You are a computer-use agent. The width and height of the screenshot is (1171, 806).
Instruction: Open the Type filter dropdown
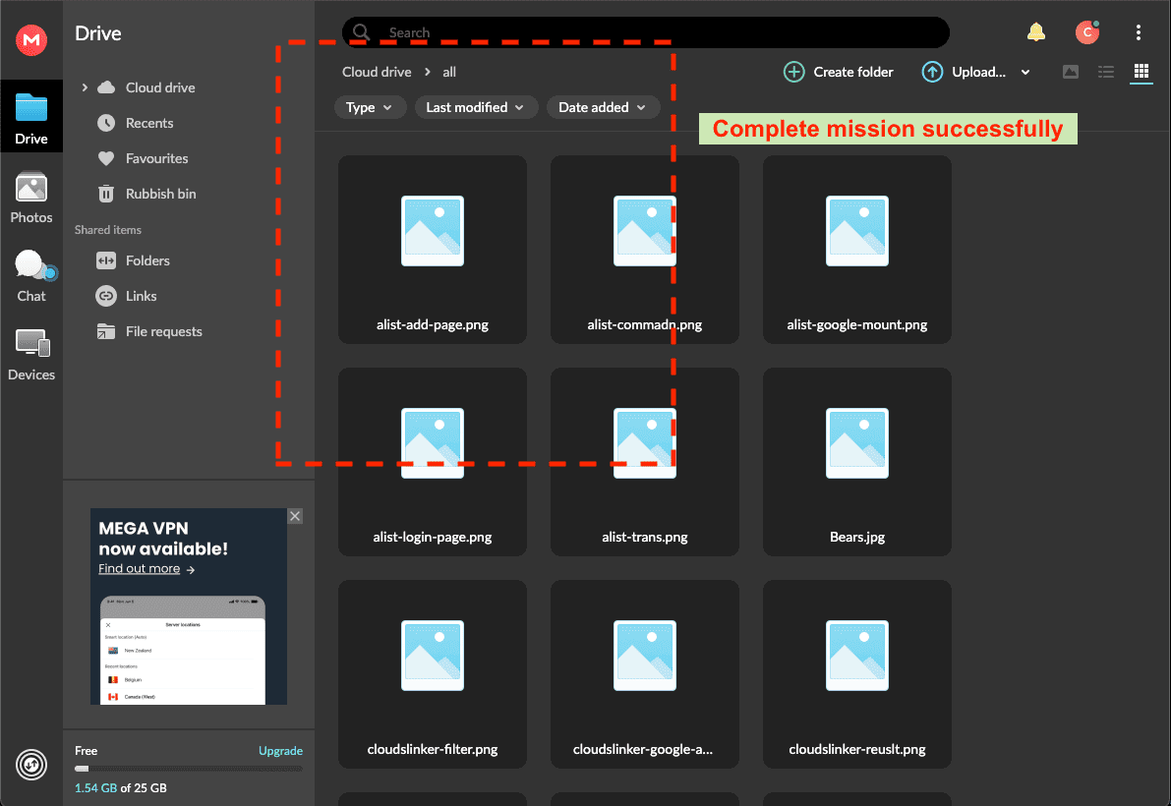370,107
